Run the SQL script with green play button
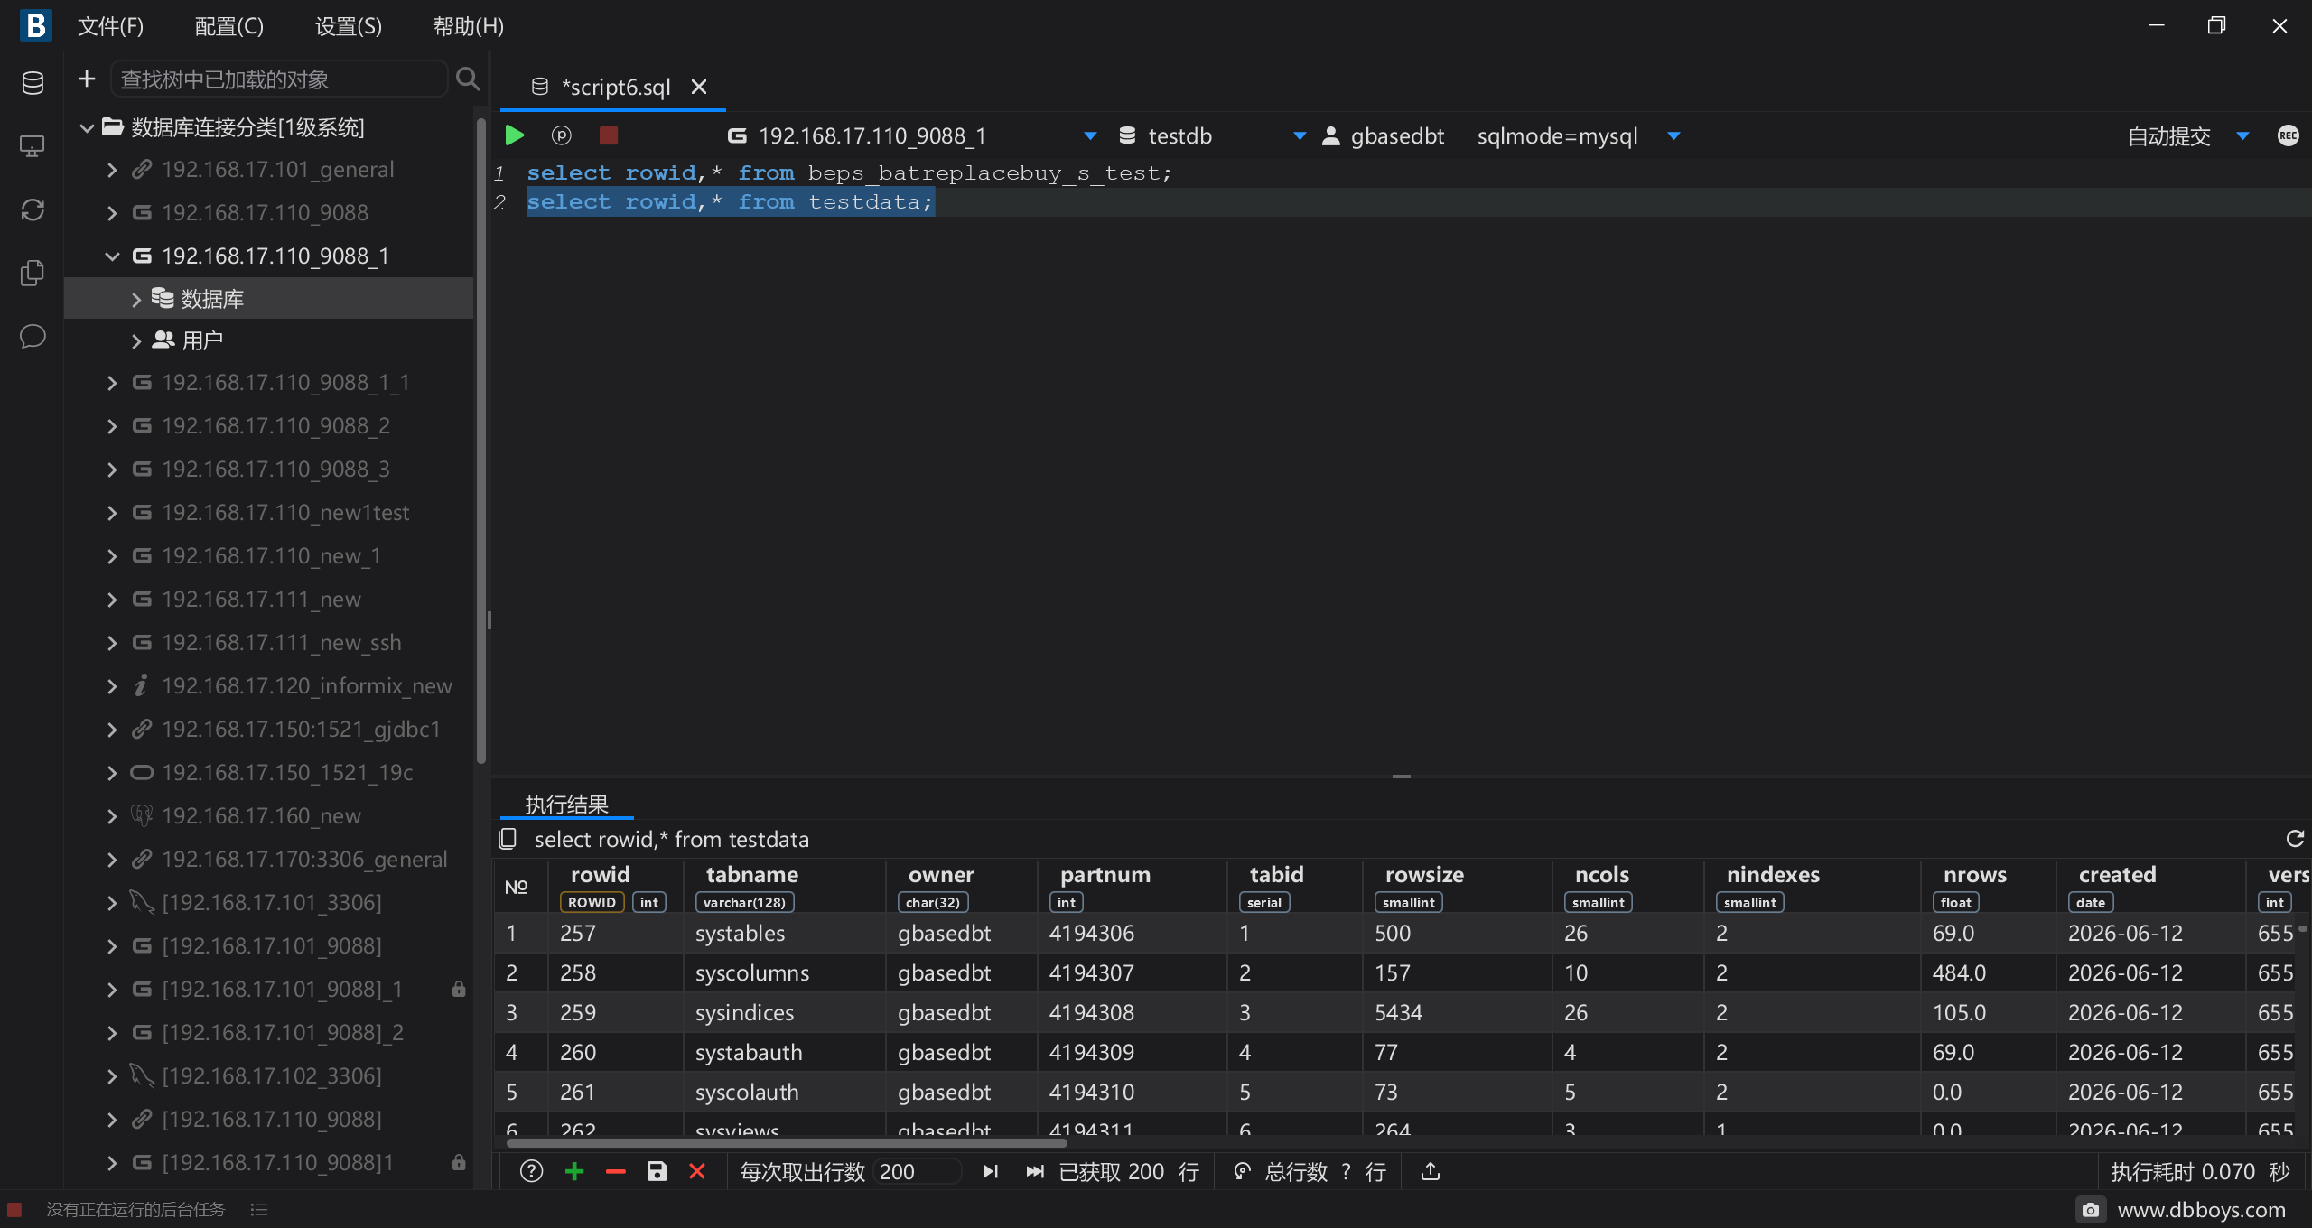2312x1228 pixels. 515,135
